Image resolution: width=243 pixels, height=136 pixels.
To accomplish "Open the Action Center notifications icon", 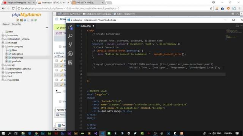I will (x=237, y=133).
